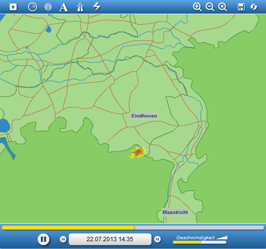
Task: Step to the previous frame
Action: pyautogui.click(x=63, y=239)
